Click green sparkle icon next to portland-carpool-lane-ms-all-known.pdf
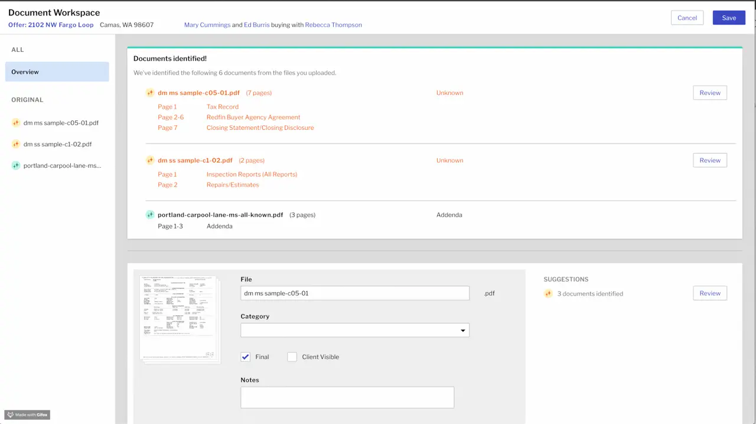This screenshot has height=424, width=756. coord(150,215)
